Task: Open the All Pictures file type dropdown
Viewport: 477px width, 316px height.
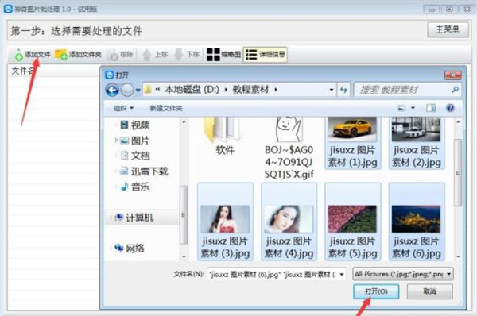Action: click(403, 274)
